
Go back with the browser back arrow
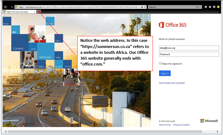6,7
